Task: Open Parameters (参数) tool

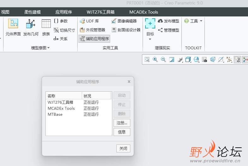Action: pos(61,21)
